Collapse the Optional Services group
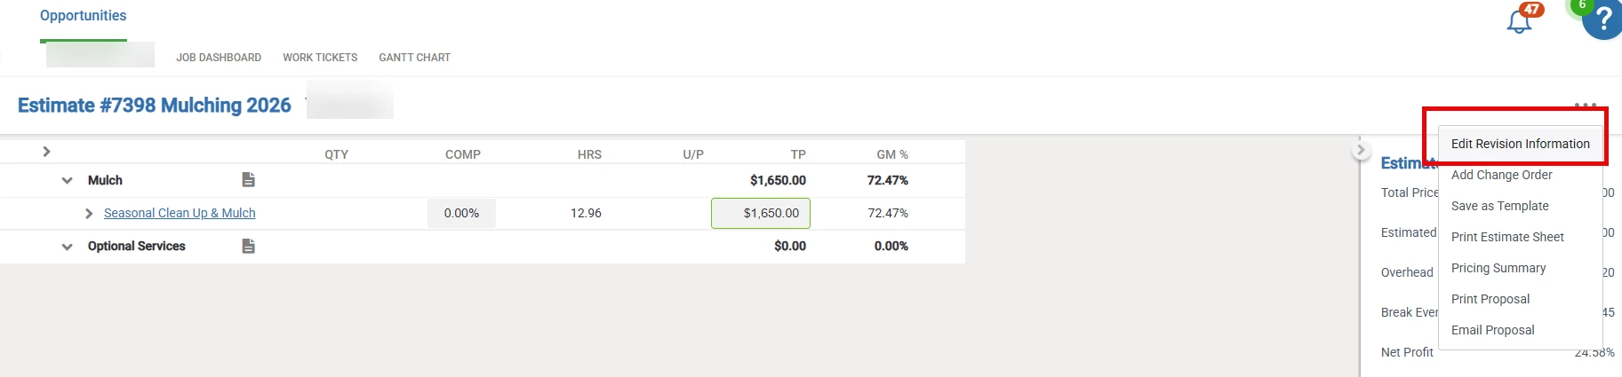This screenshot has width=1622, height=377. coord(67,247)
